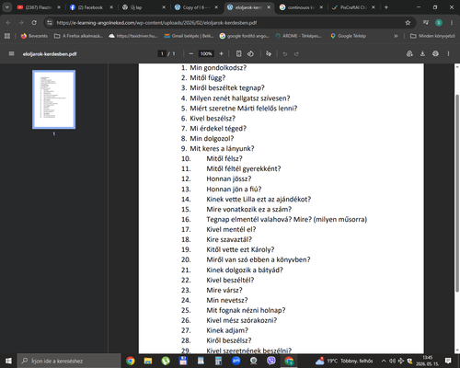Open the taxidriver.hu bookmark

click(x=133, y=36)
